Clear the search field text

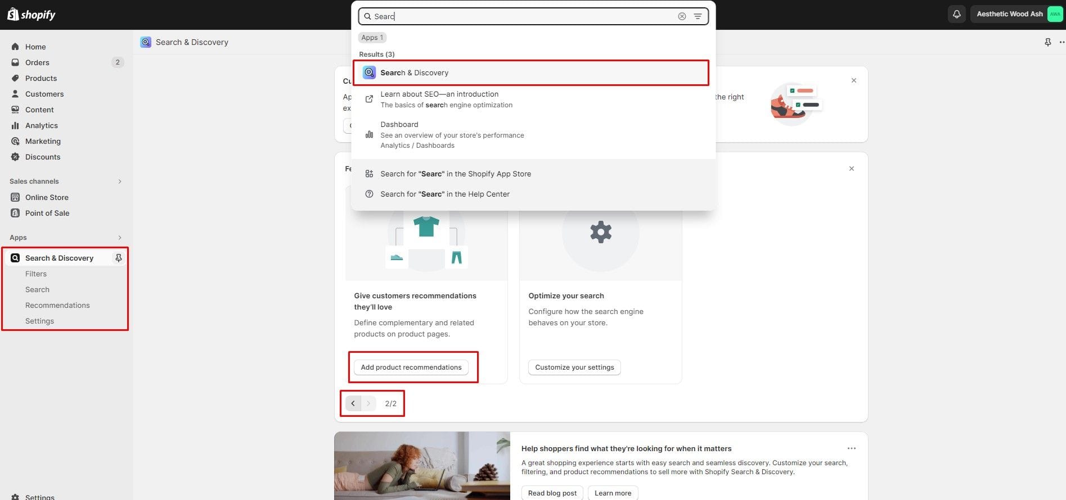682,16
